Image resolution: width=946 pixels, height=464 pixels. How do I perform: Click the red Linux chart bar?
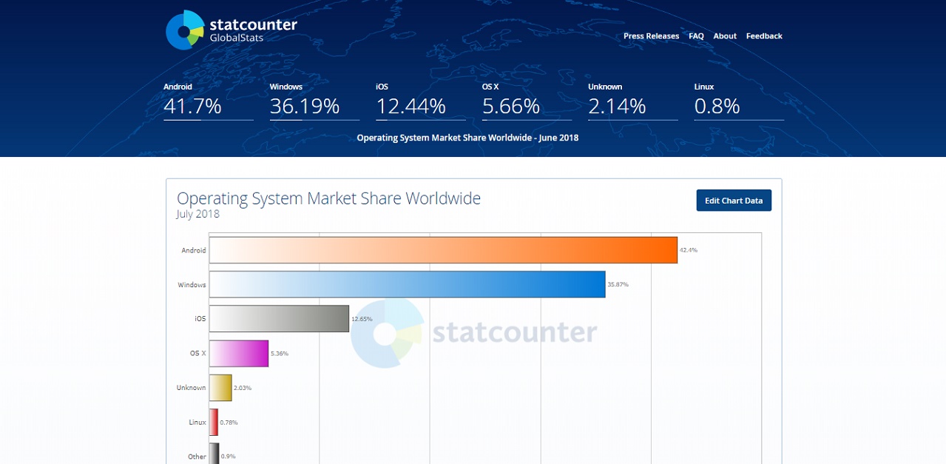coord(214,422)
